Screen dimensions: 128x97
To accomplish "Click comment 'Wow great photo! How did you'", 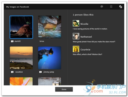I will 94,42.
